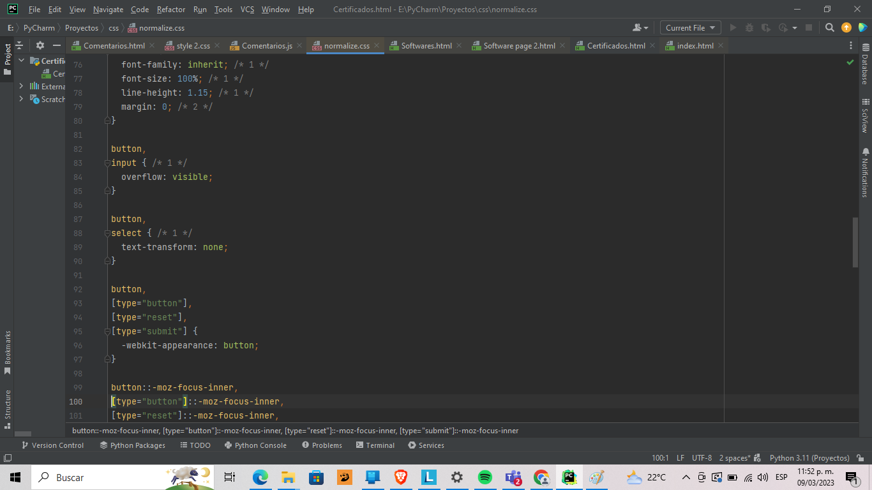The height and width of the screenshot is (490, 872).
Task: Click the Search Everywhere magnifier icon
Action: [829, 27]
